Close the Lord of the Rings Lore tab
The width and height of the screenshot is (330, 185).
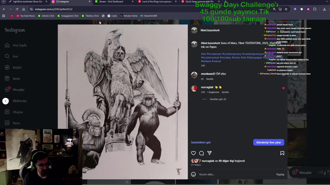pos(176,2)
